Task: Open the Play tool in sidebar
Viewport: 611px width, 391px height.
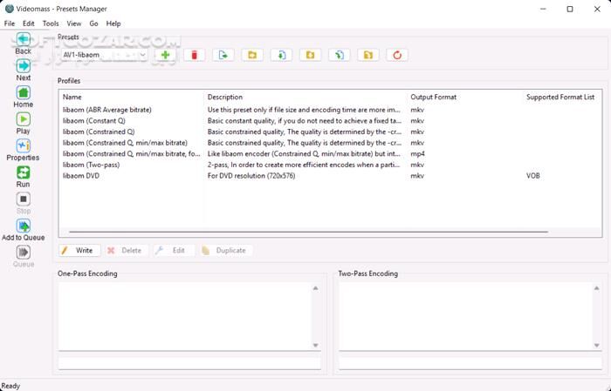Action: pos(24,119)
